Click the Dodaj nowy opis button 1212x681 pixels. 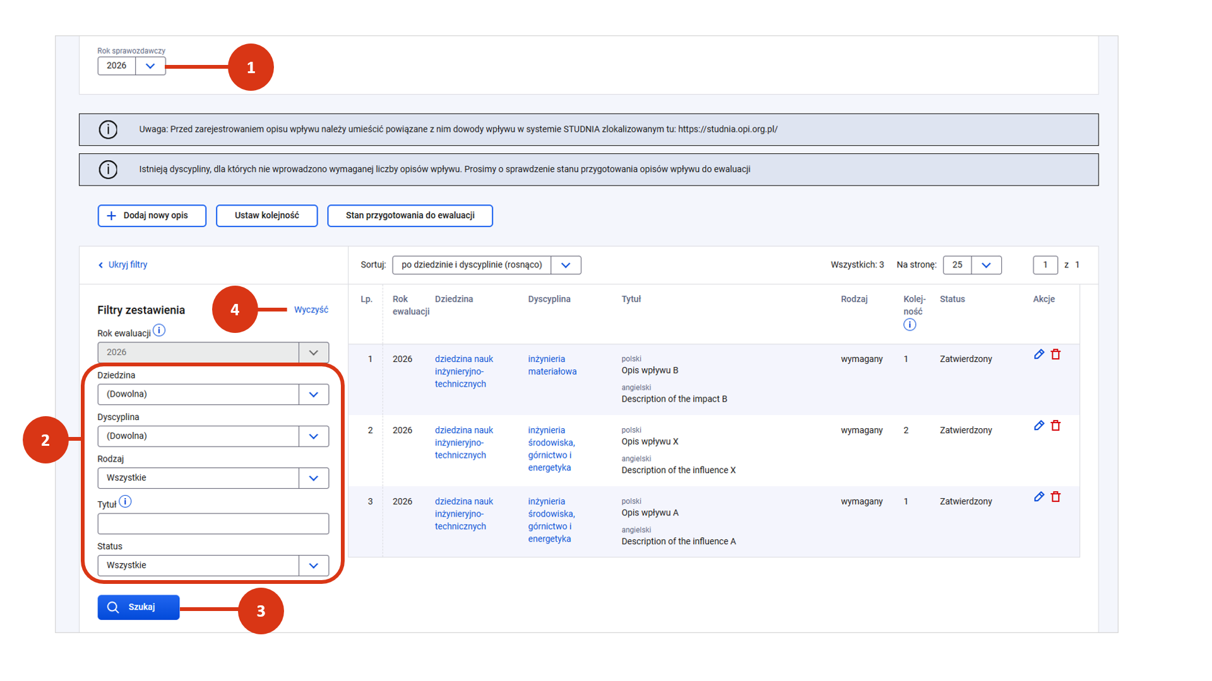click(151, 216)
